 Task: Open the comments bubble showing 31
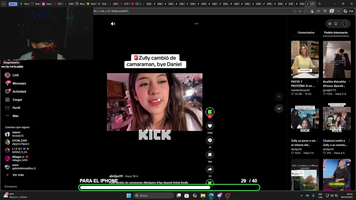pos(210,140)
